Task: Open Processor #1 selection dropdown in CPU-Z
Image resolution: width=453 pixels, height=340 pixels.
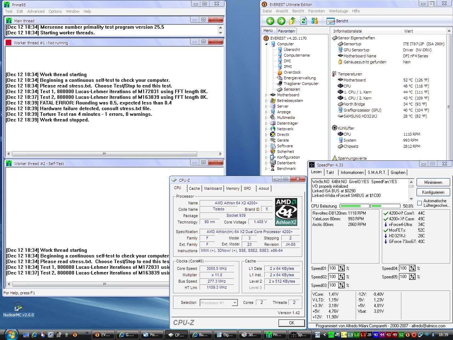Action: [x=234, y=303]
